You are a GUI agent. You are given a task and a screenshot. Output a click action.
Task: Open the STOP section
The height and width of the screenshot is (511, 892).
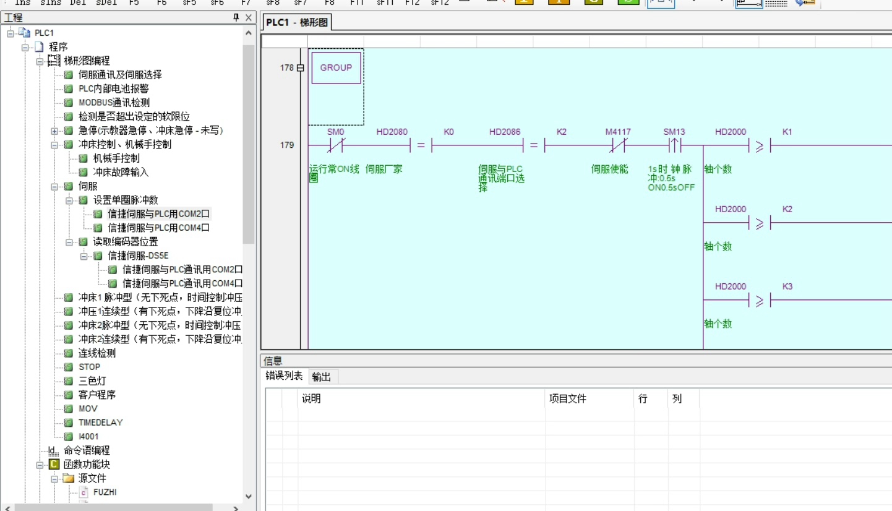pyautogui.click(x=89, y=367)
